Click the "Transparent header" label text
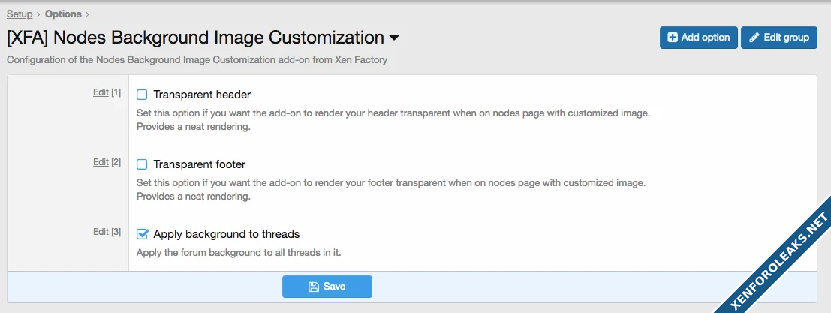The height and width of the screenshot is (313, 831). [x=202, y=95]
